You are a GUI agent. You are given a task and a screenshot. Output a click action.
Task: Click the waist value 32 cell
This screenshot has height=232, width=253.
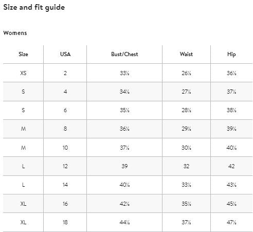(x=186, y=166)
